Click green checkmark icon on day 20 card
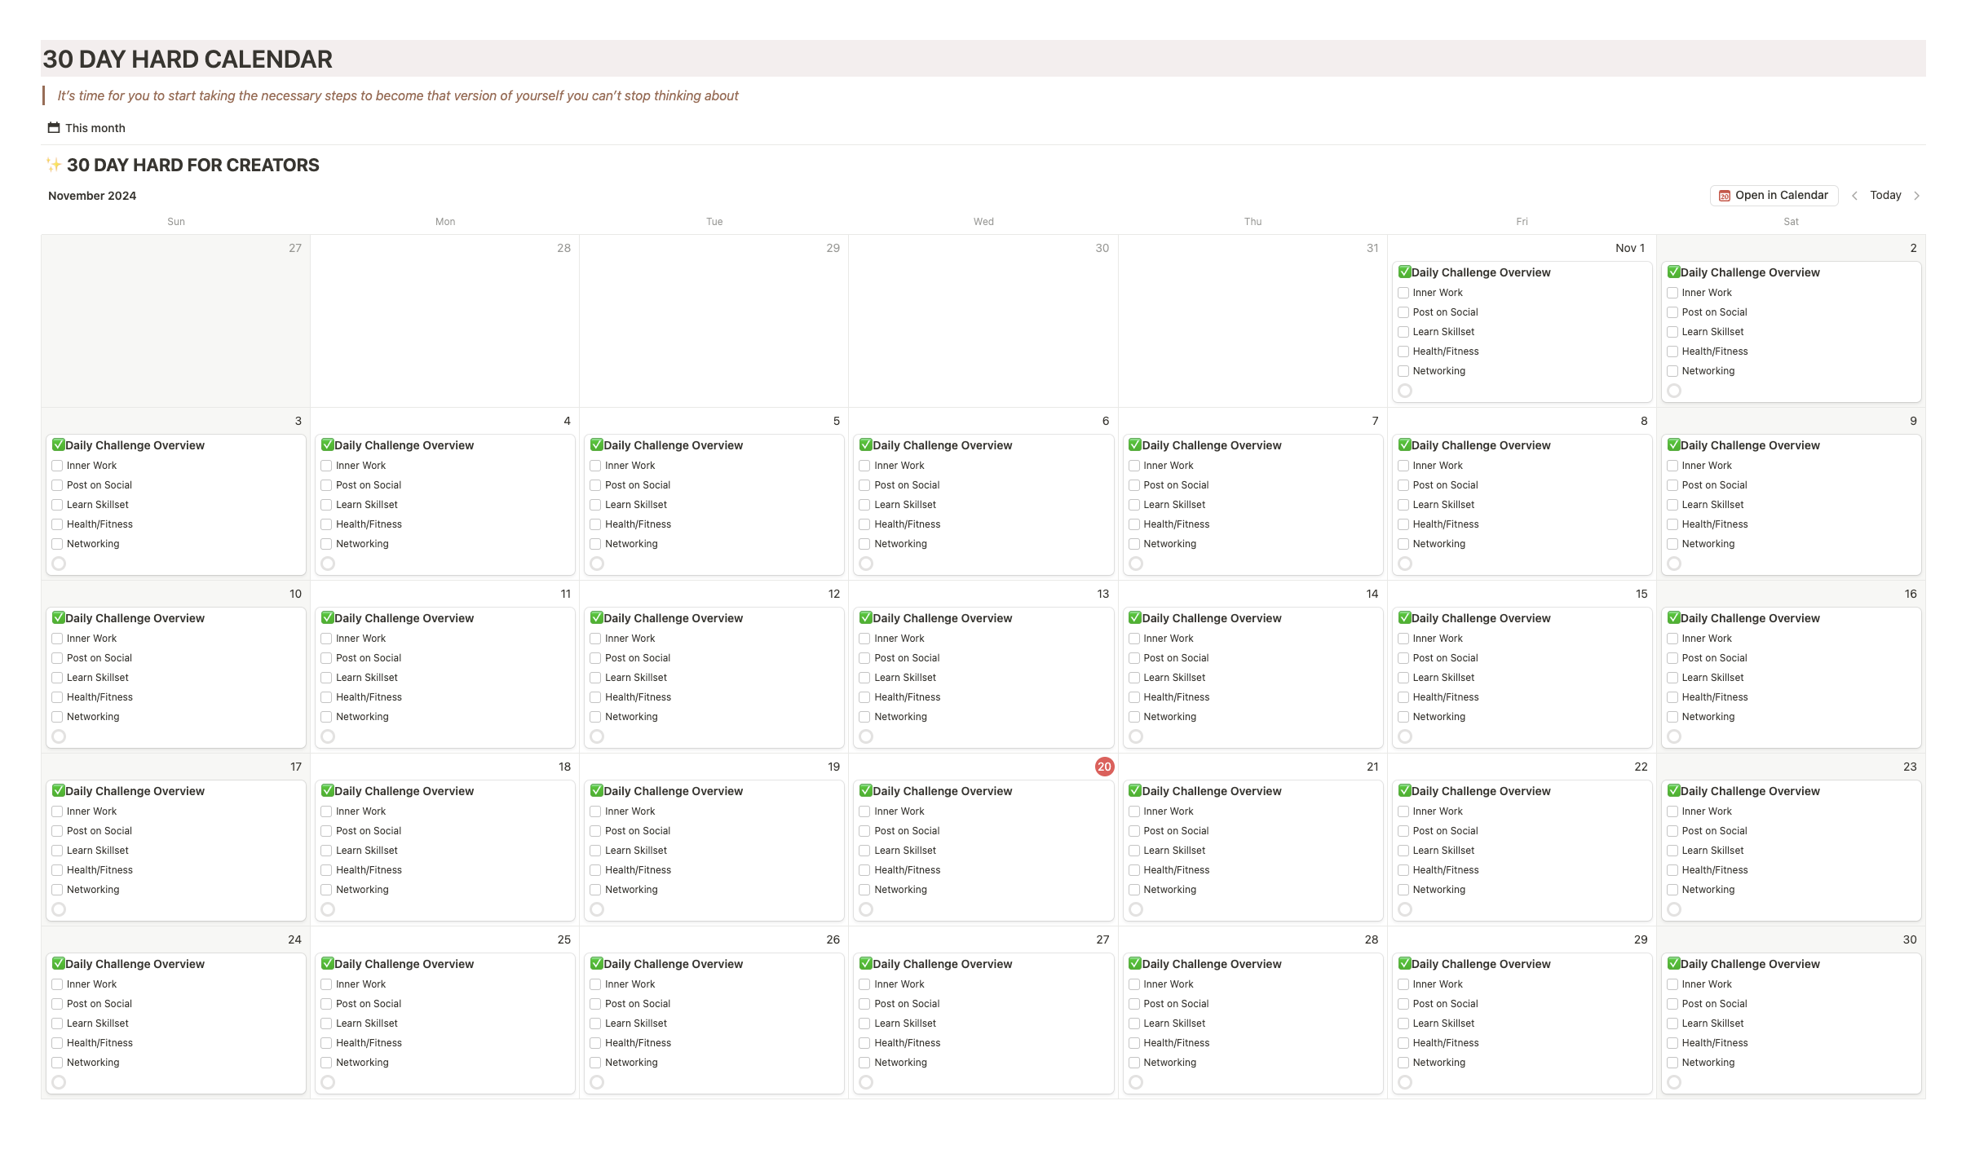 click(x=865, y=791)
